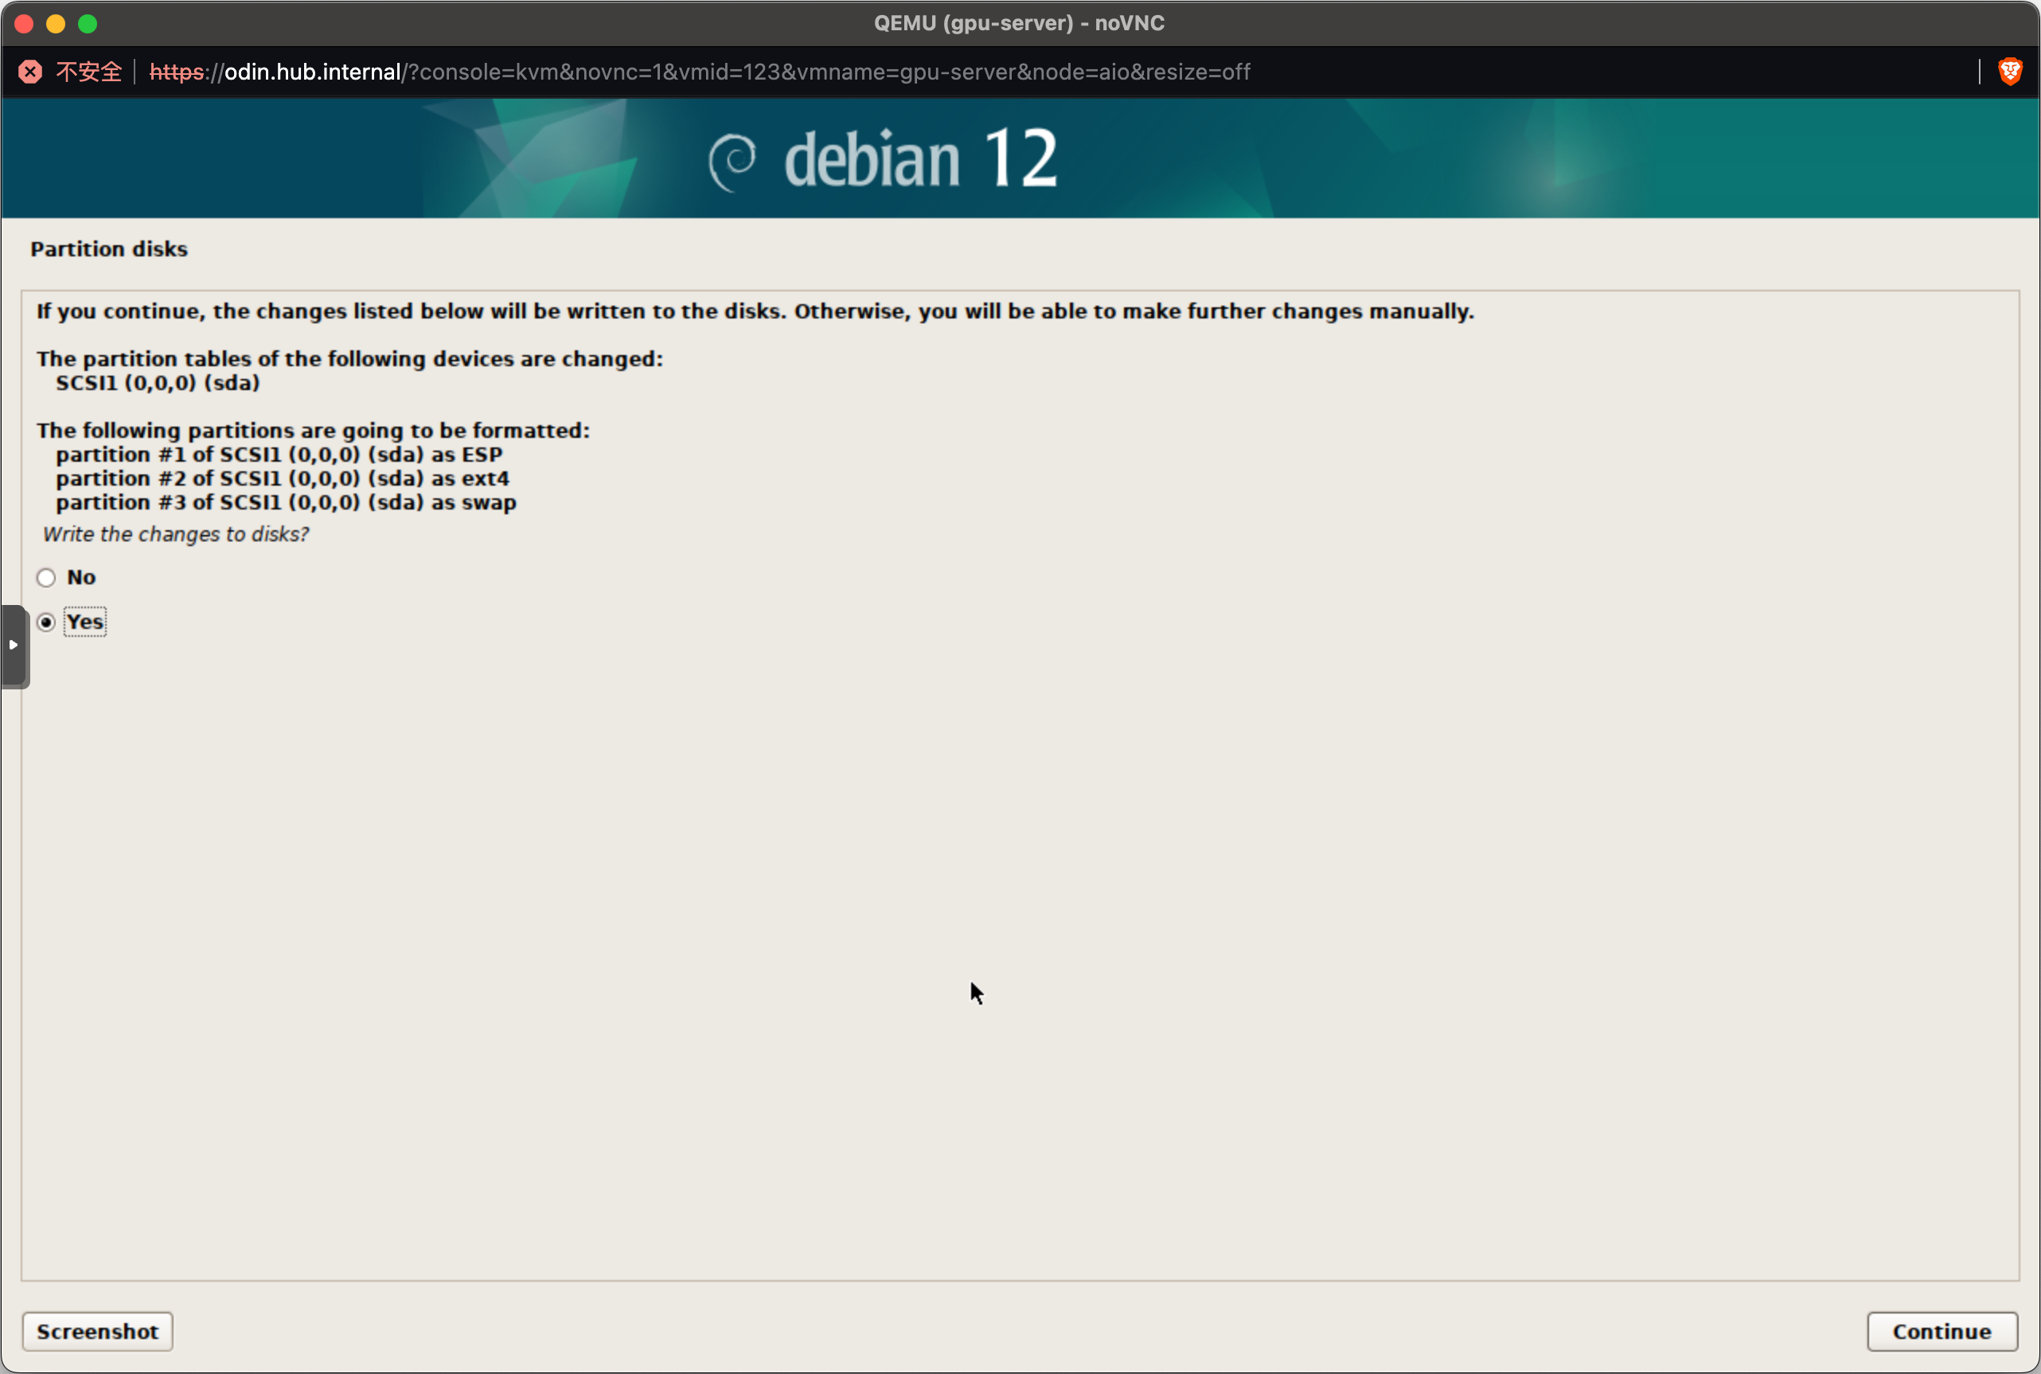Minimize the window with the yellow button
The width and height of the screenshot is (2041, 1374).
(56, 24)
